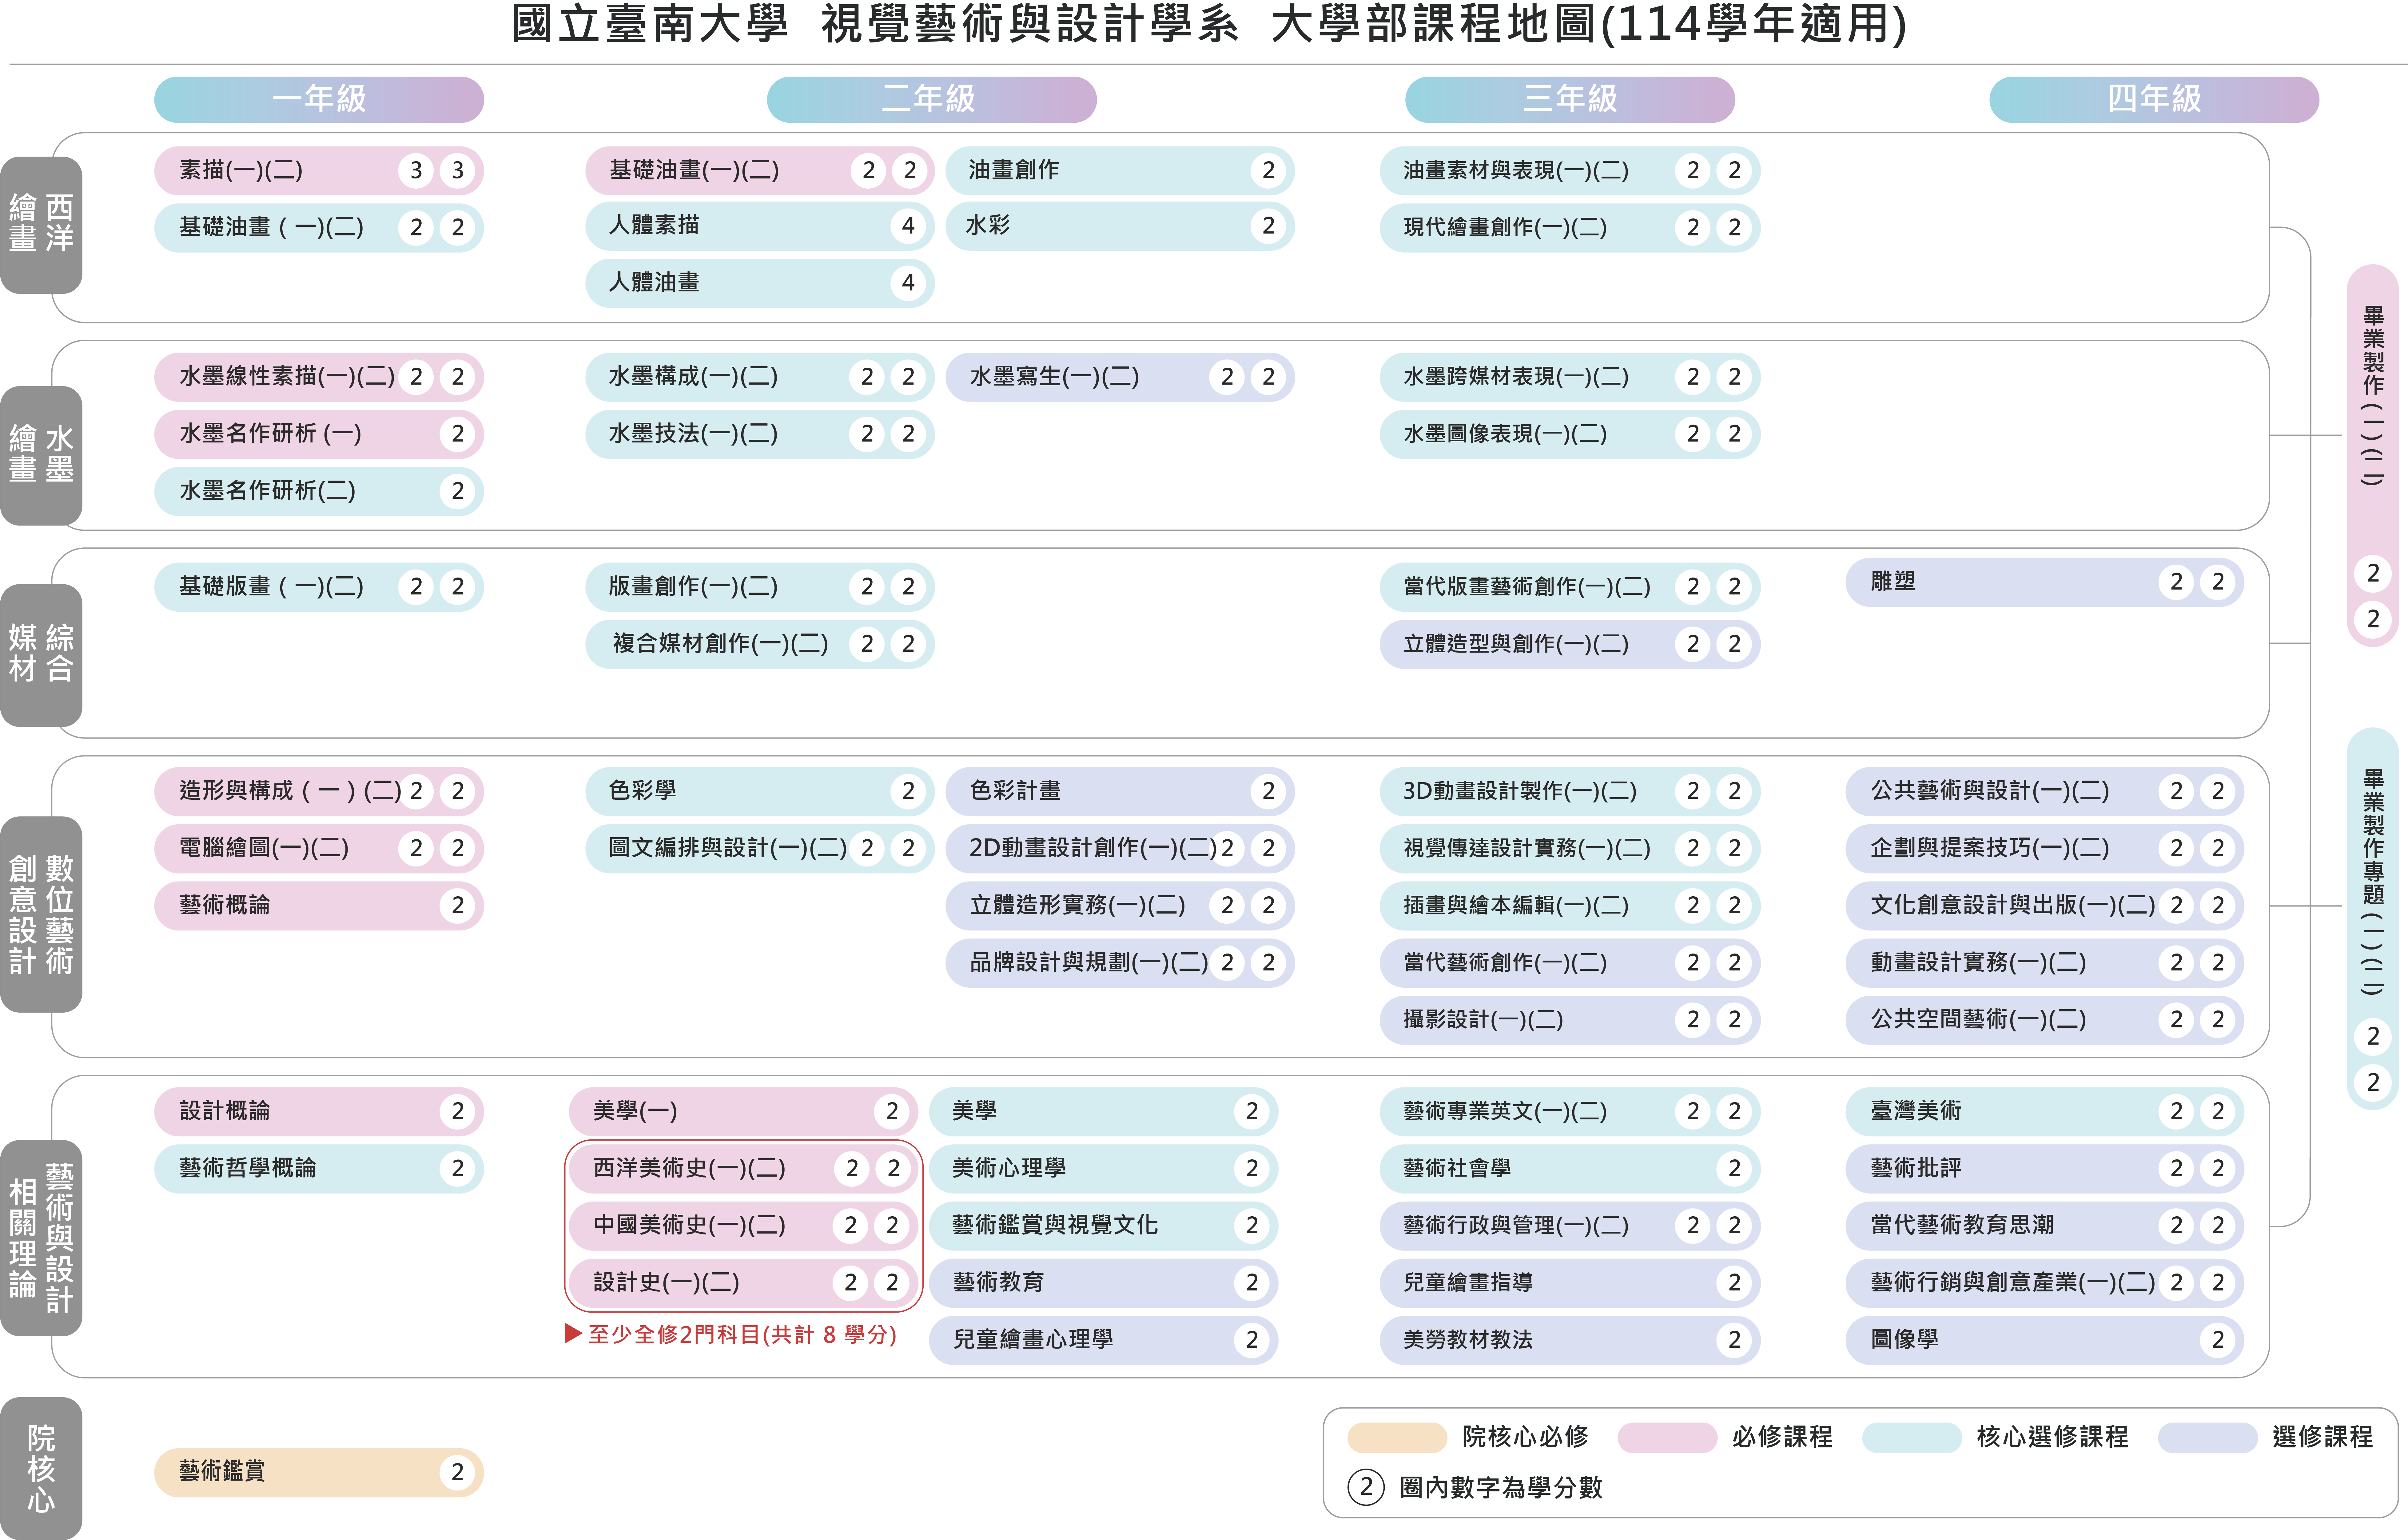The image size is (2408, 1540).
Task: Select 插畫與繪本編輯(一)(二) course
Action: pyautogui.click(x=1570, y=906)
